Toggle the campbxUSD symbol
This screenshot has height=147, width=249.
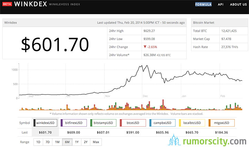[x=162, y=123]
